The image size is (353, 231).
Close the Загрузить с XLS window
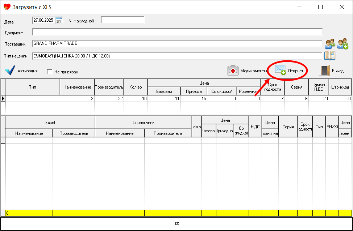click(341, 7)
